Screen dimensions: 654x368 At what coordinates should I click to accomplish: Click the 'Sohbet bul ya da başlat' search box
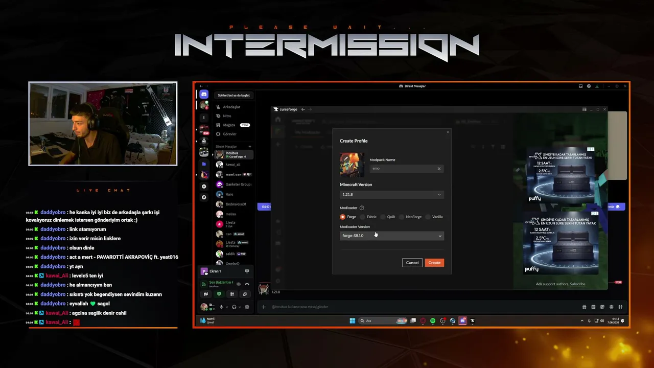point(233,95)
